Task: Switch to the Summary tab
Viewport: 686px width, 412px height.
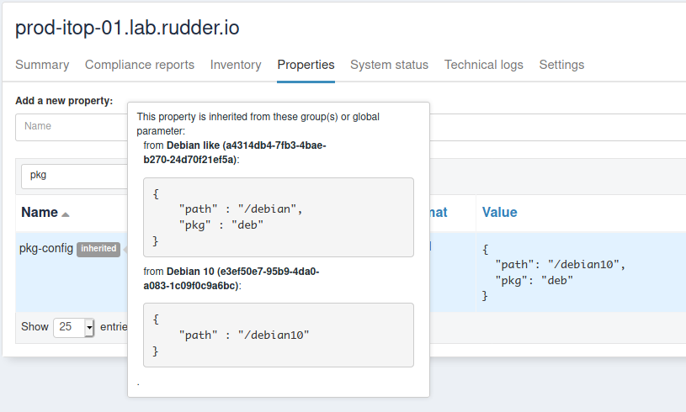Action: (42, 65)
